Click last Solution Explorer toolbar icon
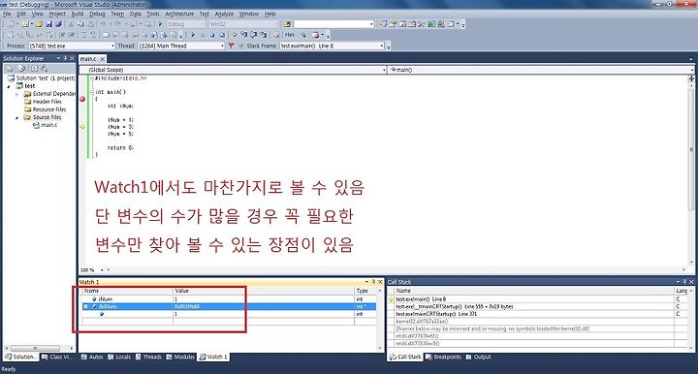The image size is (698, 374). [44, 69]
